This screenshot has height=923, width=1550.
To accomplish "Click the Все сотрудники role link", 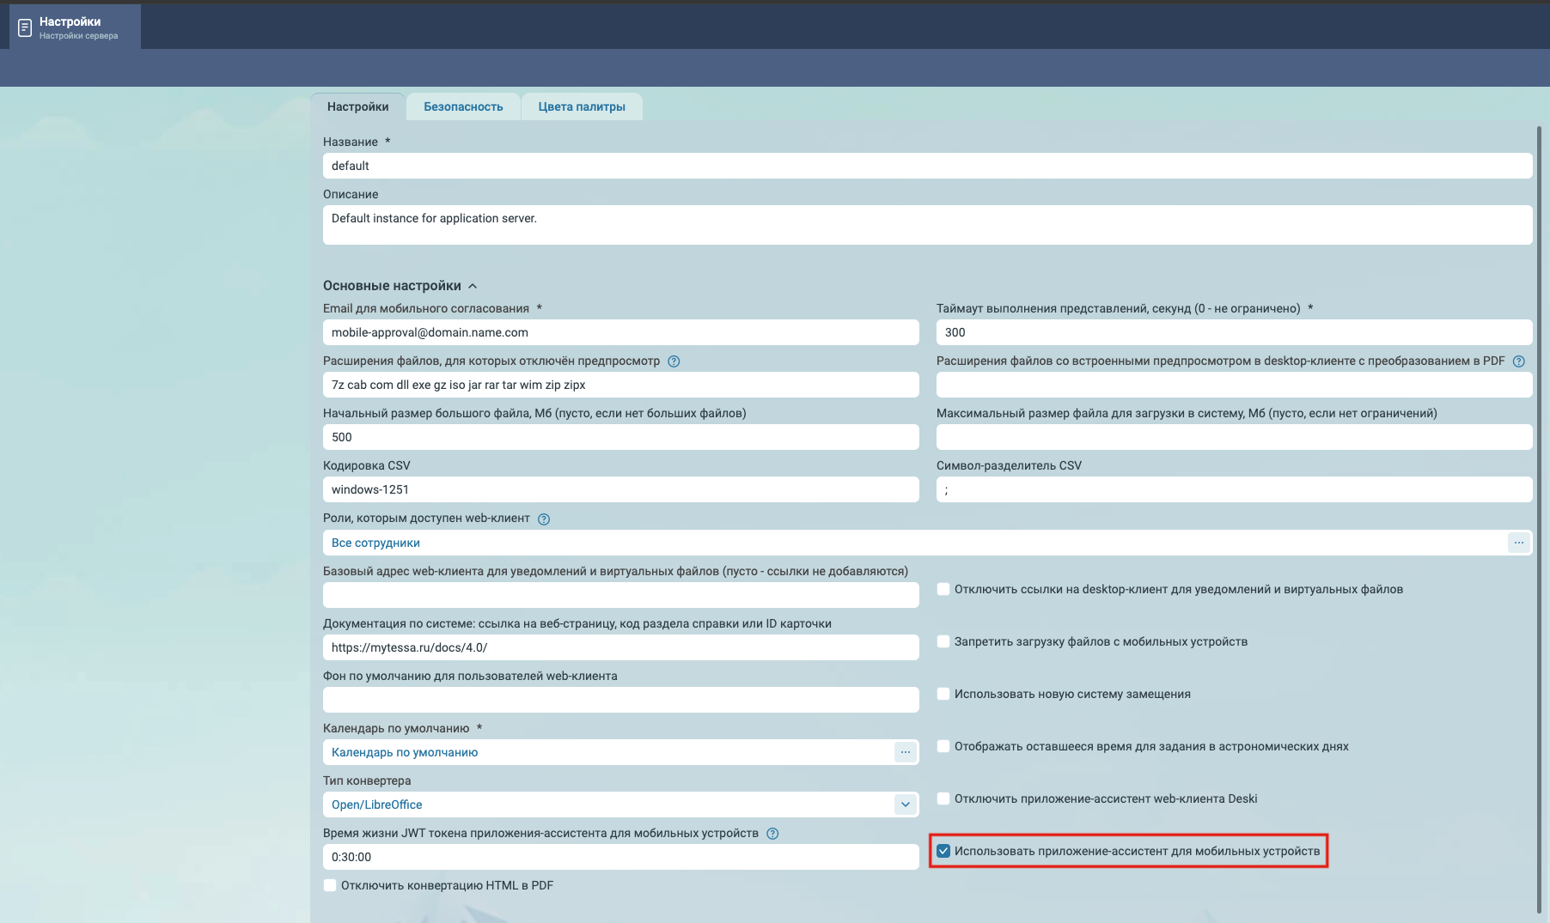I will point(375,543).
